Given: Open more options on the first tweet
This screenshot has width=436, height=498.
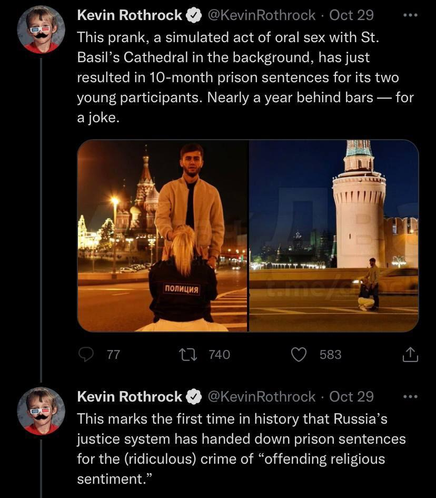Looking at the screenshot, I should [x=410, y=15].
